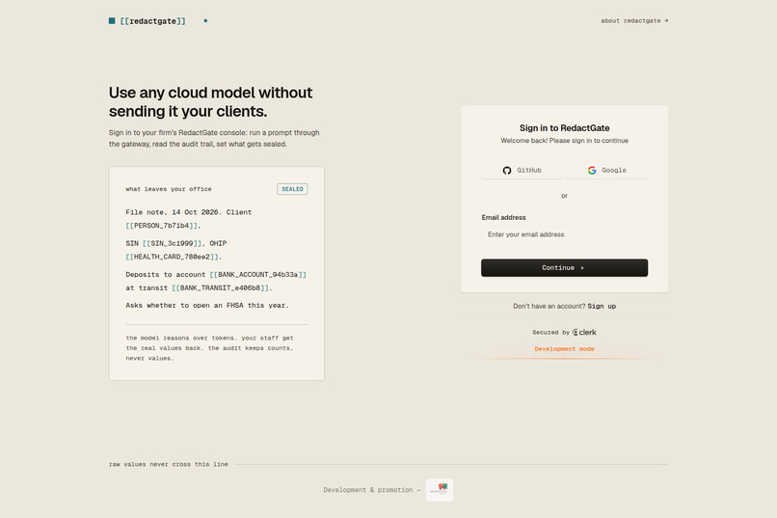Click 'Asks whether to open an FHSA' line
The width and height of the screenshot is (777, 518).
[x=207, y=306]
